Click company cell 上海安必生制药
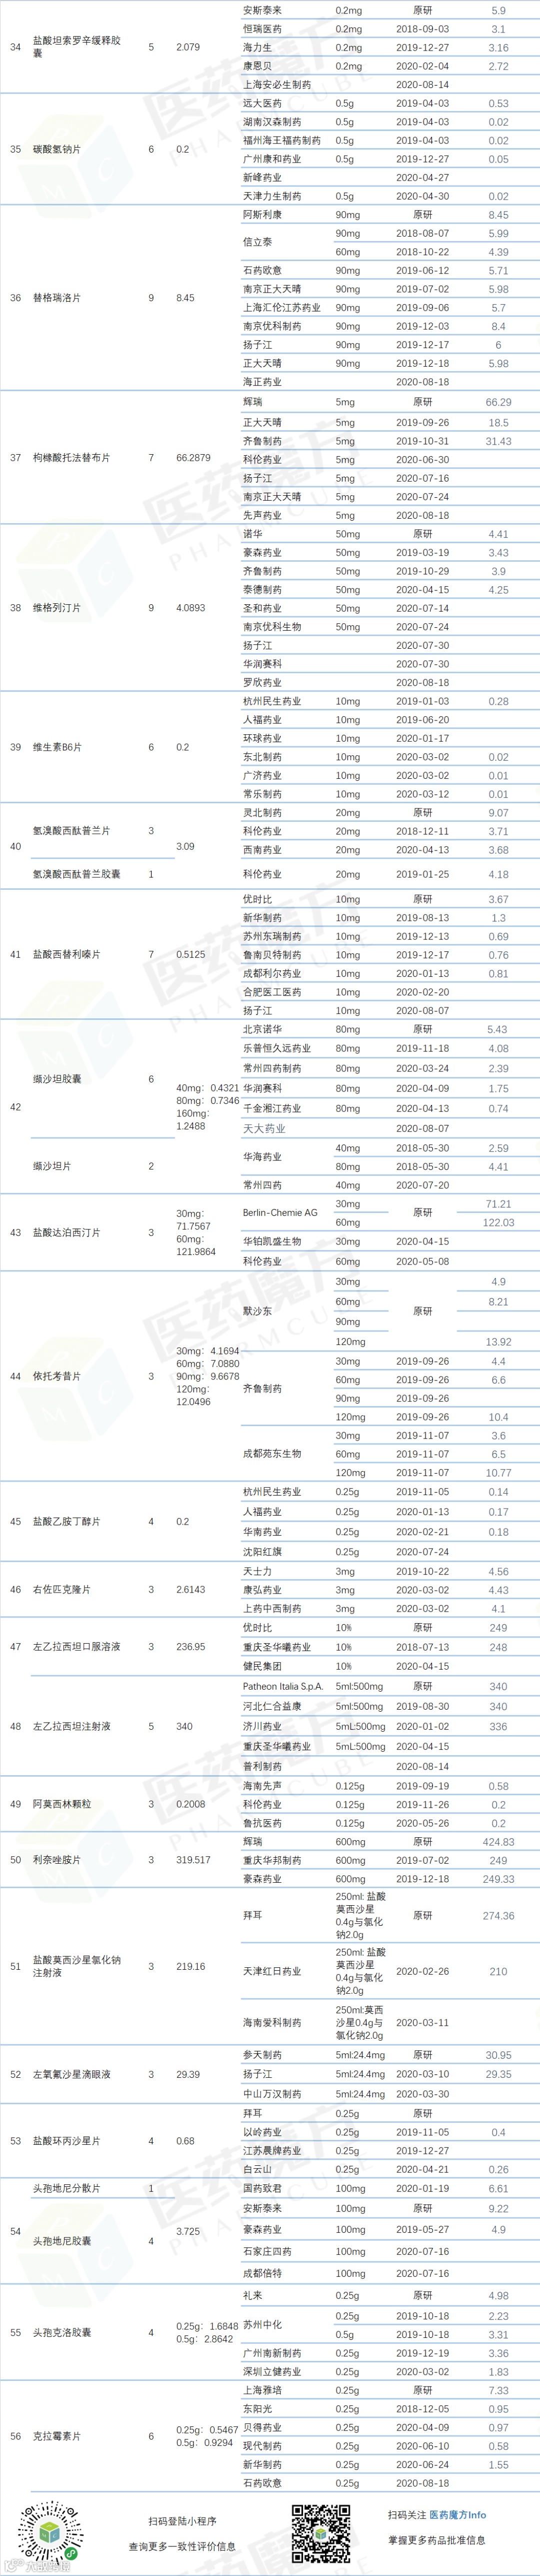Viewport: 540px width, 2576px height. click(277, 85)
